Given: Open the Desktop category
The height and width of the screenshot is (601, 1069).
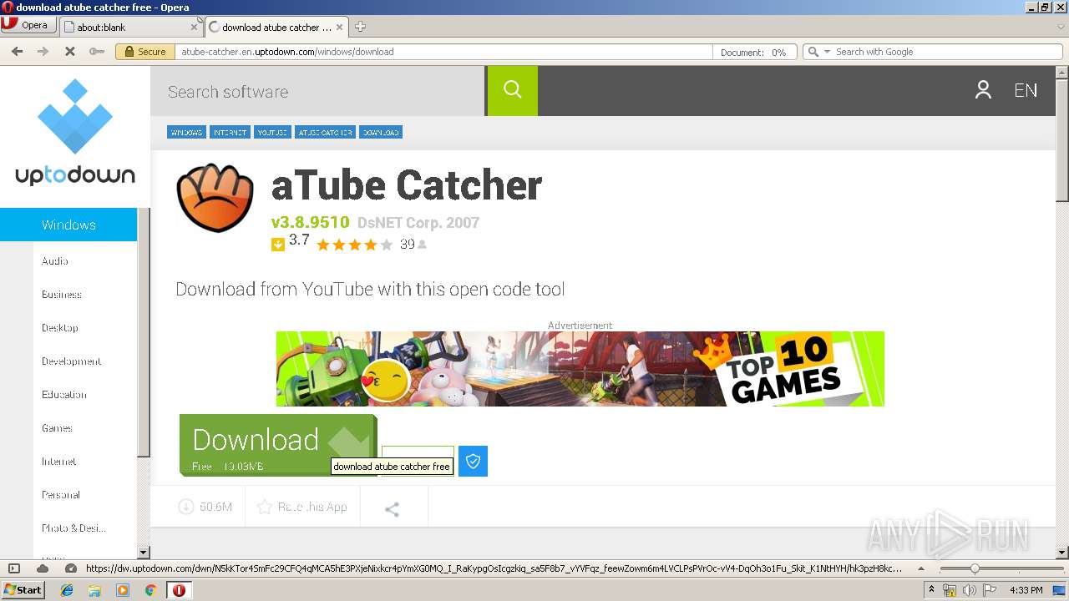Looking at the screenshot, I should (60, 328).
